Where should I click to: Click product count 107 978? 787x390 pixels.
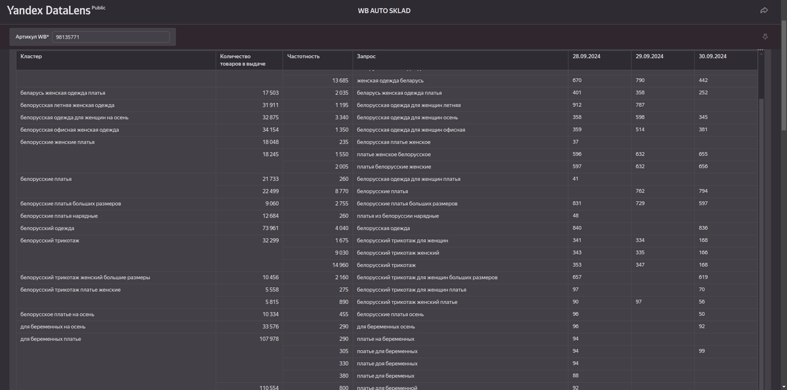pyautogui.click(x=269, y=339)
